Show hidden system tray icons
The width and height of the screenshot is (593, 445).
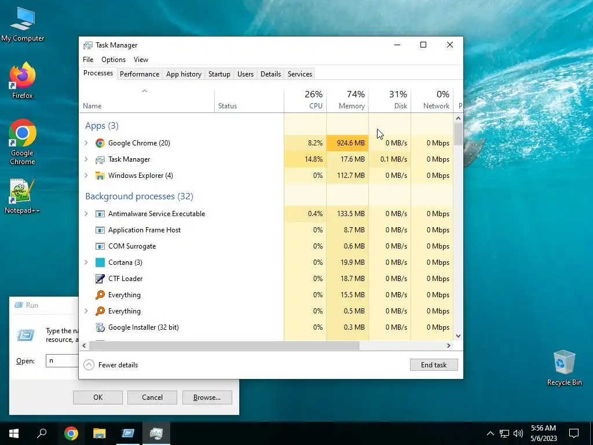pyautogui.click(x=490, y=433)
